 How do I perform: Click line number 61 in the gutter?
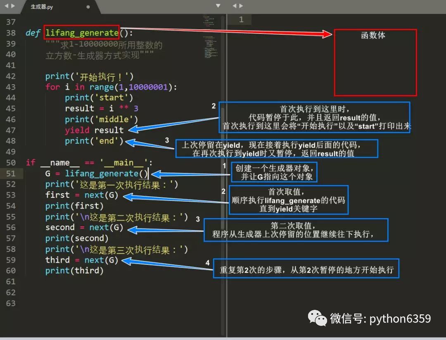tap(11, 282)
